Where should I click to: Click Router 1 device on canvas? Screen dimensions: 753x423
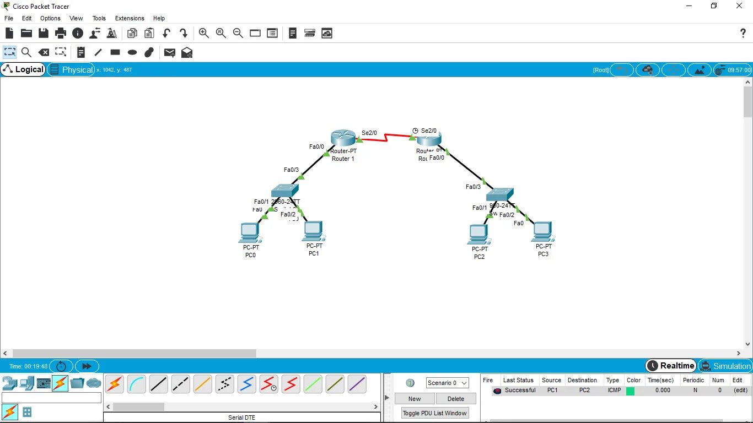(x=343, y=138)
